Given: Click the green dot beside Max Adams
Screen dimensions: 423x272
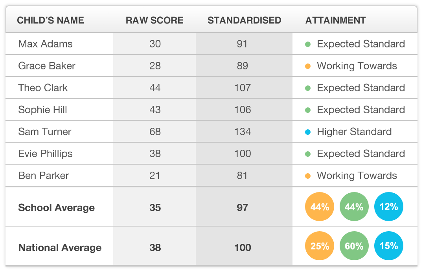Looking at the screenshot, I should 308,44.
